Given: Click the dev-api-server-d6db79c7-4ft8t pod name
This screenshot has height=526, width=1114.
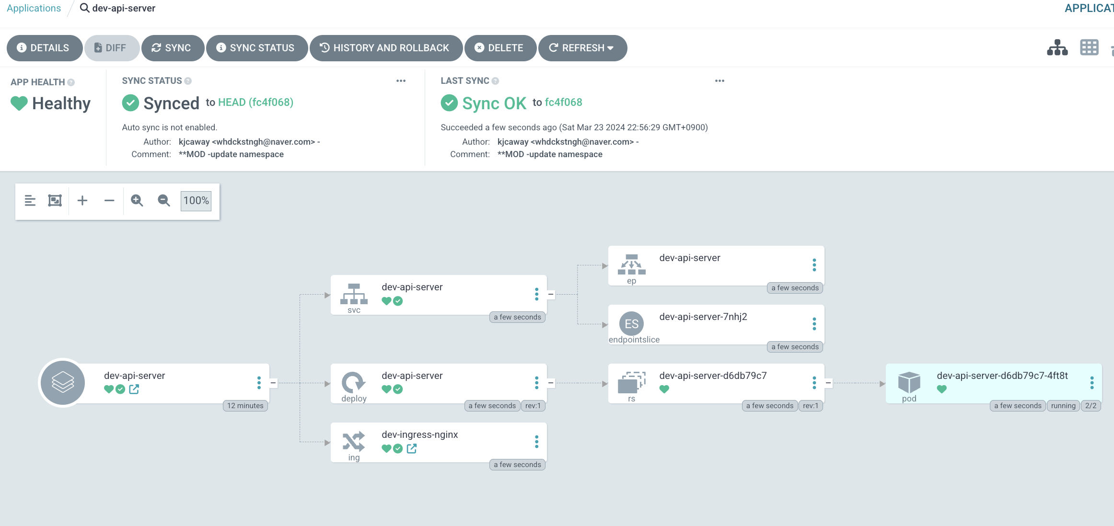Looking at the screenshot, I should tap(1002, 376).
